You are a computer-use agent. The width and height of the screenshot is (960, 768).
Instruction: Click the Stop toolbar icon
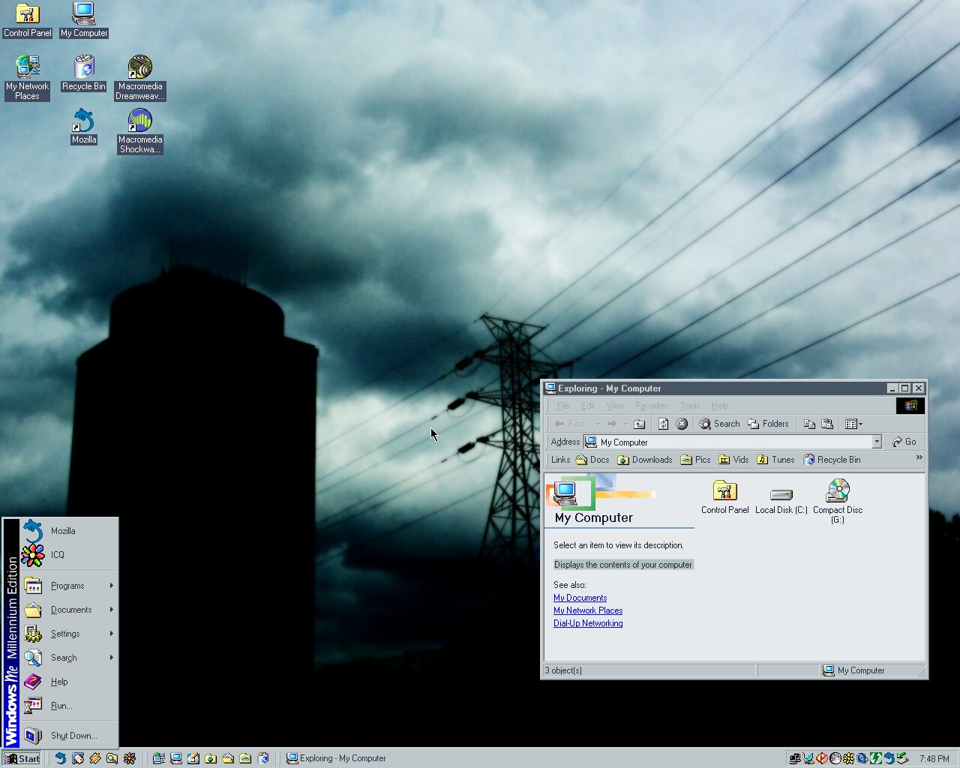pyautogui.click(x=682, y=424)
